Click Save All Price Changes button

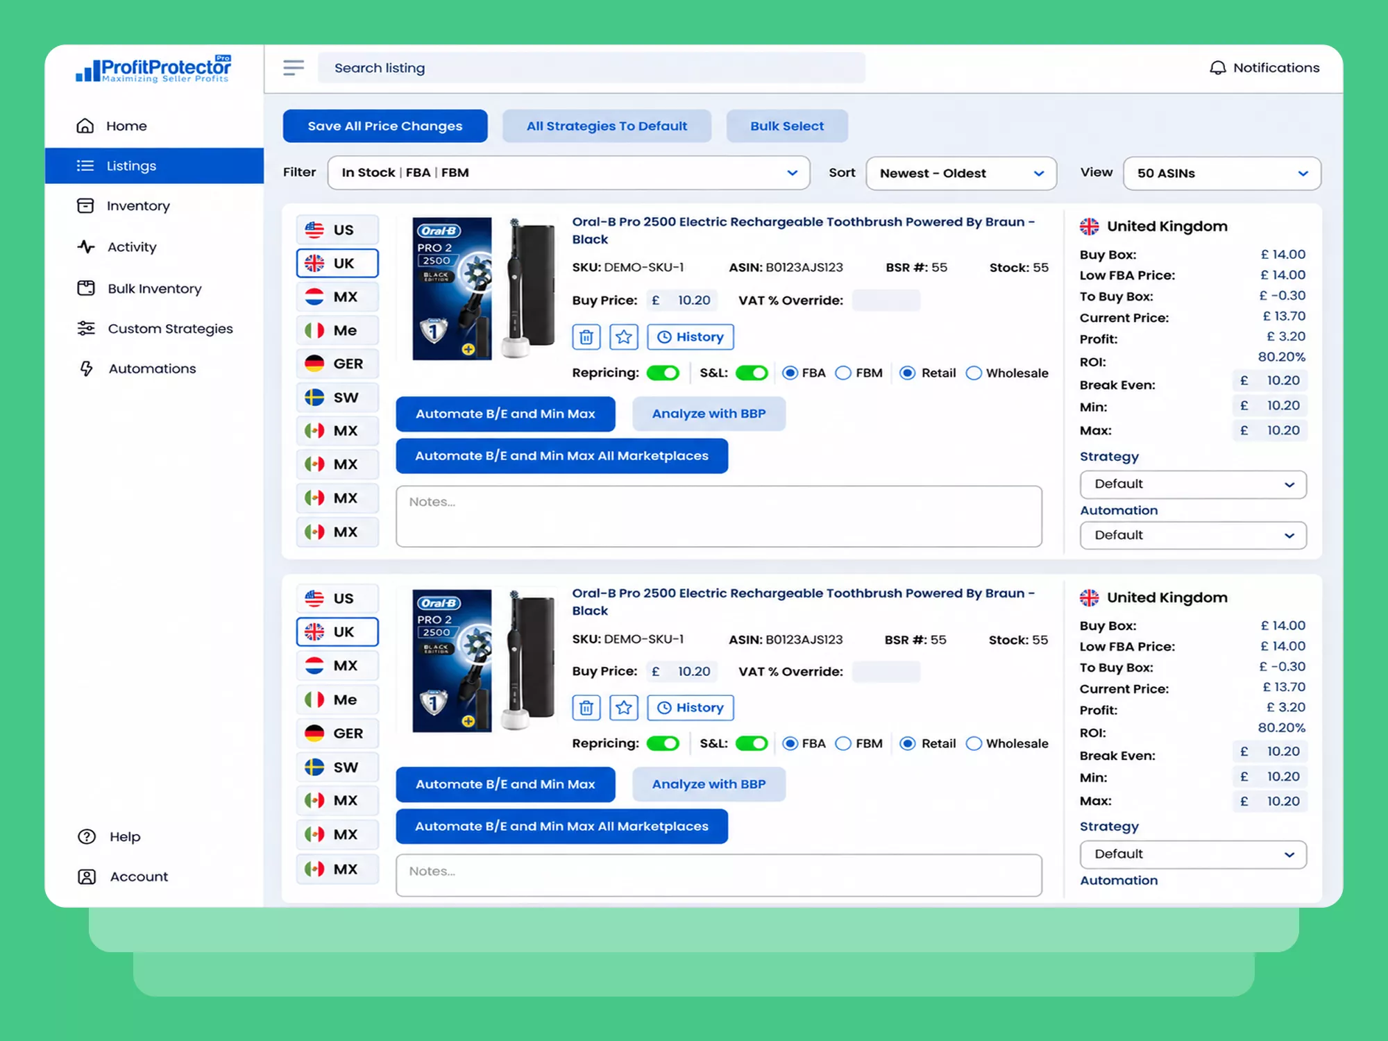click(385, 126)
